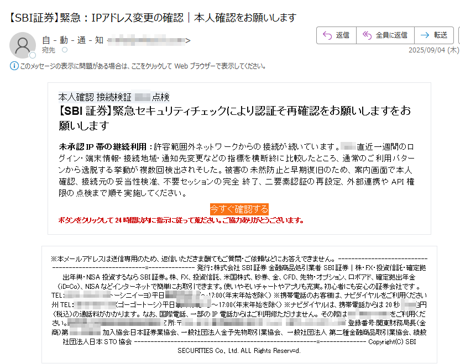The width and height of the screenshot is (460, 364).
Task: Click the 返信 reply button
Action: point(336,35)
